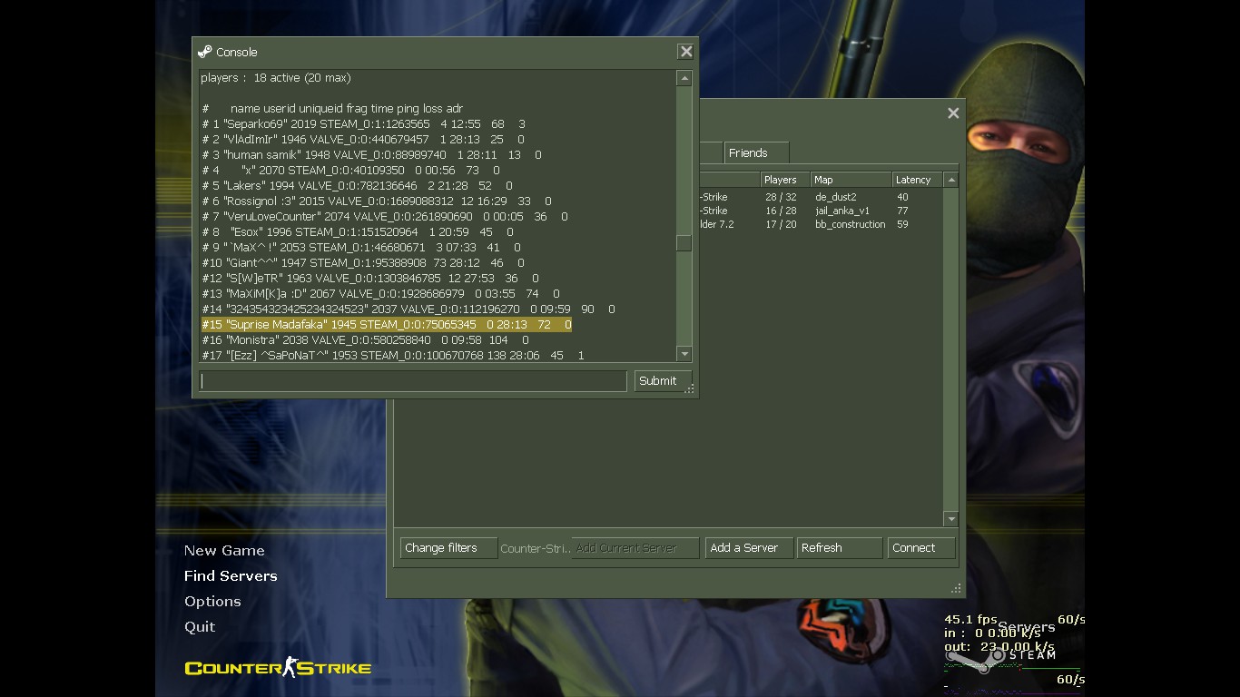The image size is (1240, 697).
Task: Click the "VeruLoveCounter" player line
Action: click(385, 216)
